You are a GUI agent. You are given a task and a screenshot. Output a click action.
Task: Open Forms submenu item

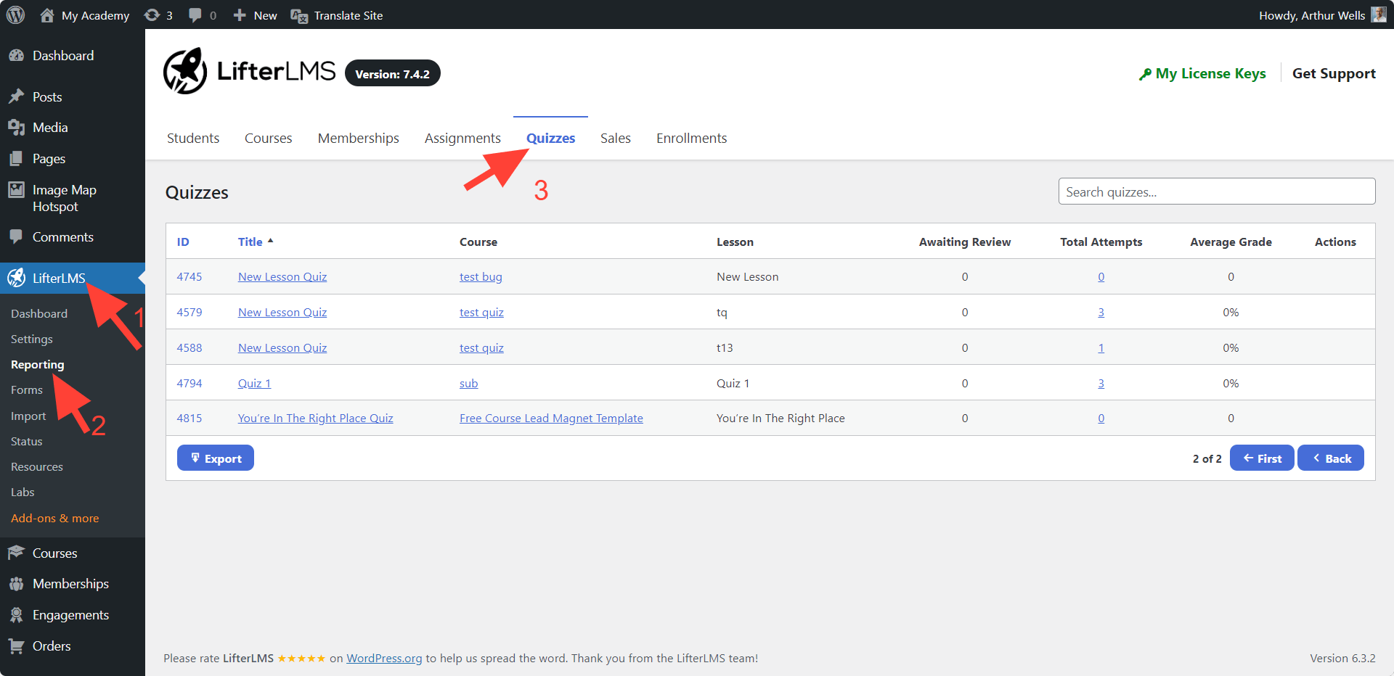(x=27, y=389)
